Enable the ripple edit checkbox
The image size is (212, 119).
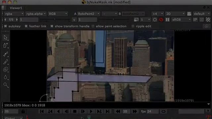pos(133,26)
